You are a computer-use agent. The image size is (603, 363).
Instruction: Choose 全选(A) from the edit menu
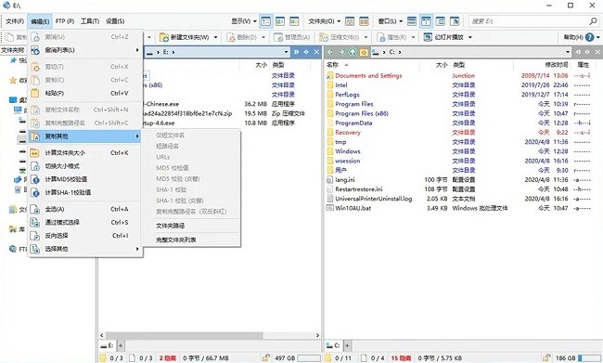(84, 209)
